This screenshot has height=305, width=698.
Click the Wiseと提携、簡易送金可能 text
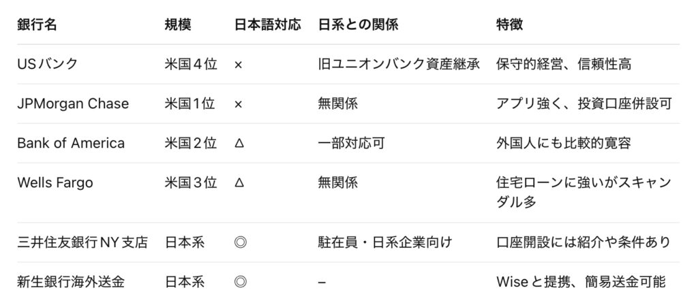(581, 282)
